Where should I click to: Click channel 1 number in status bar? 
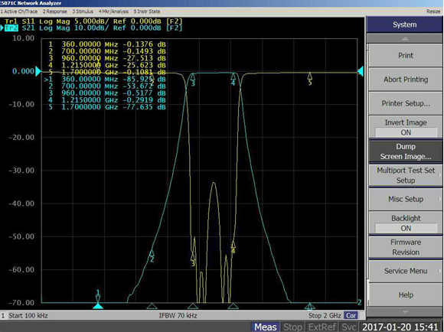(x=3, y=316)
